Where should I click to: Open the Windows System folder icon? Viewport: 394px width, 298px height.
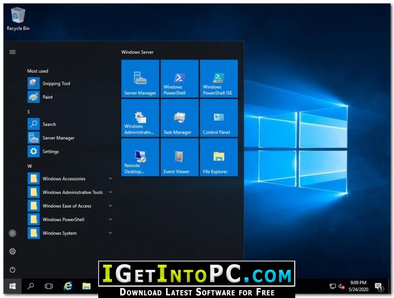click(x=34, y=233)
